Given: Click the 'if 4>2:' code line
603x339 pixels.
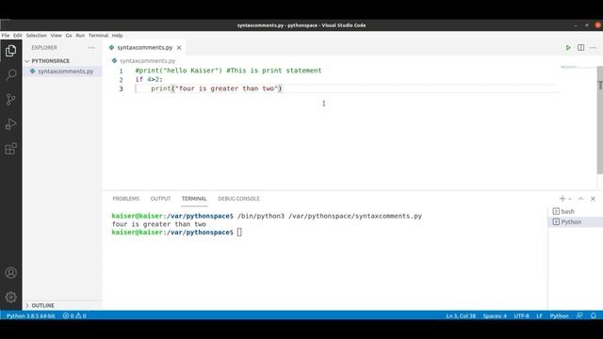Looking at the screenshot, I should click(149, 79).
